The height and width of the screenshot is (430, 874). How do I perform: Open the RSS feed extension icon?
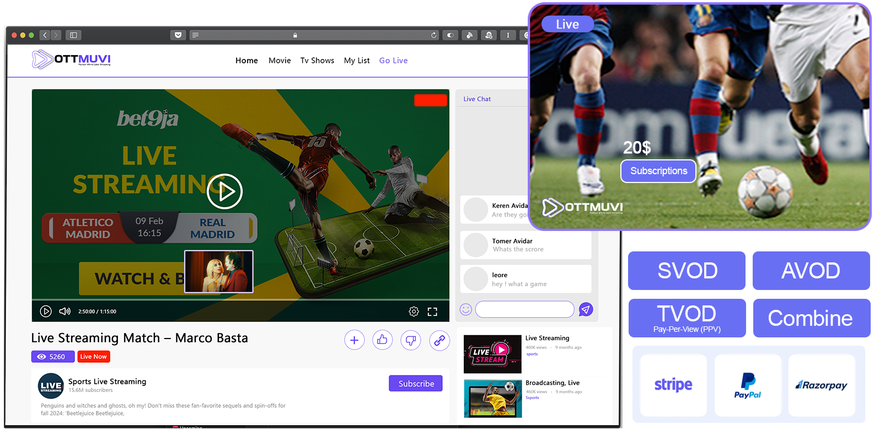point(469,35)
